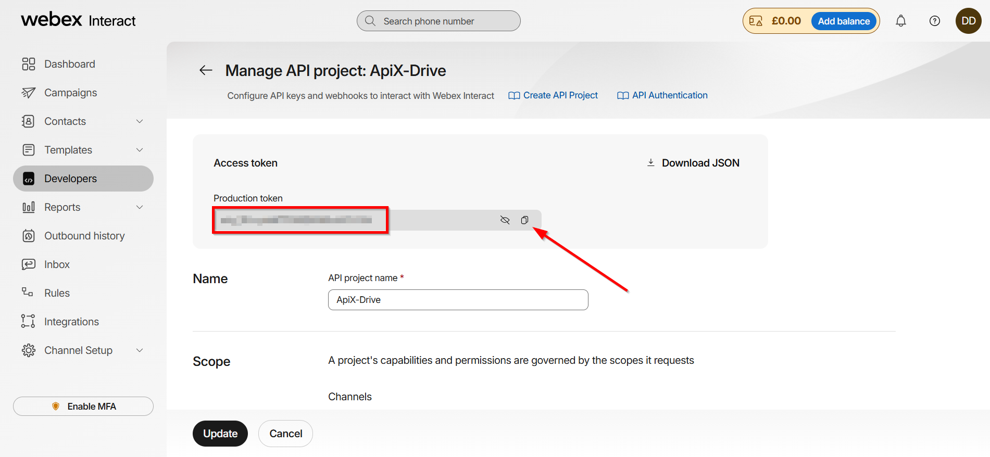Click the masked Production token field
The image size is (990, 457).
(378, 220)
